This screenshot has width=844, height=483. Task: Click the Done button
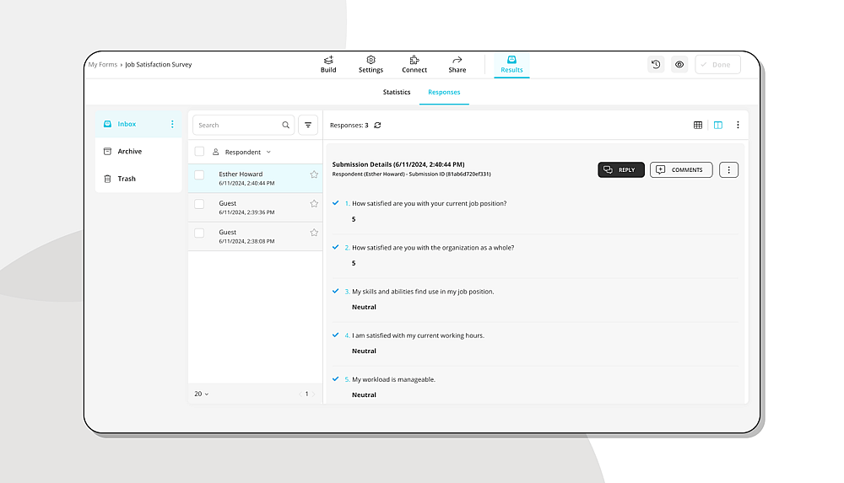717,65
